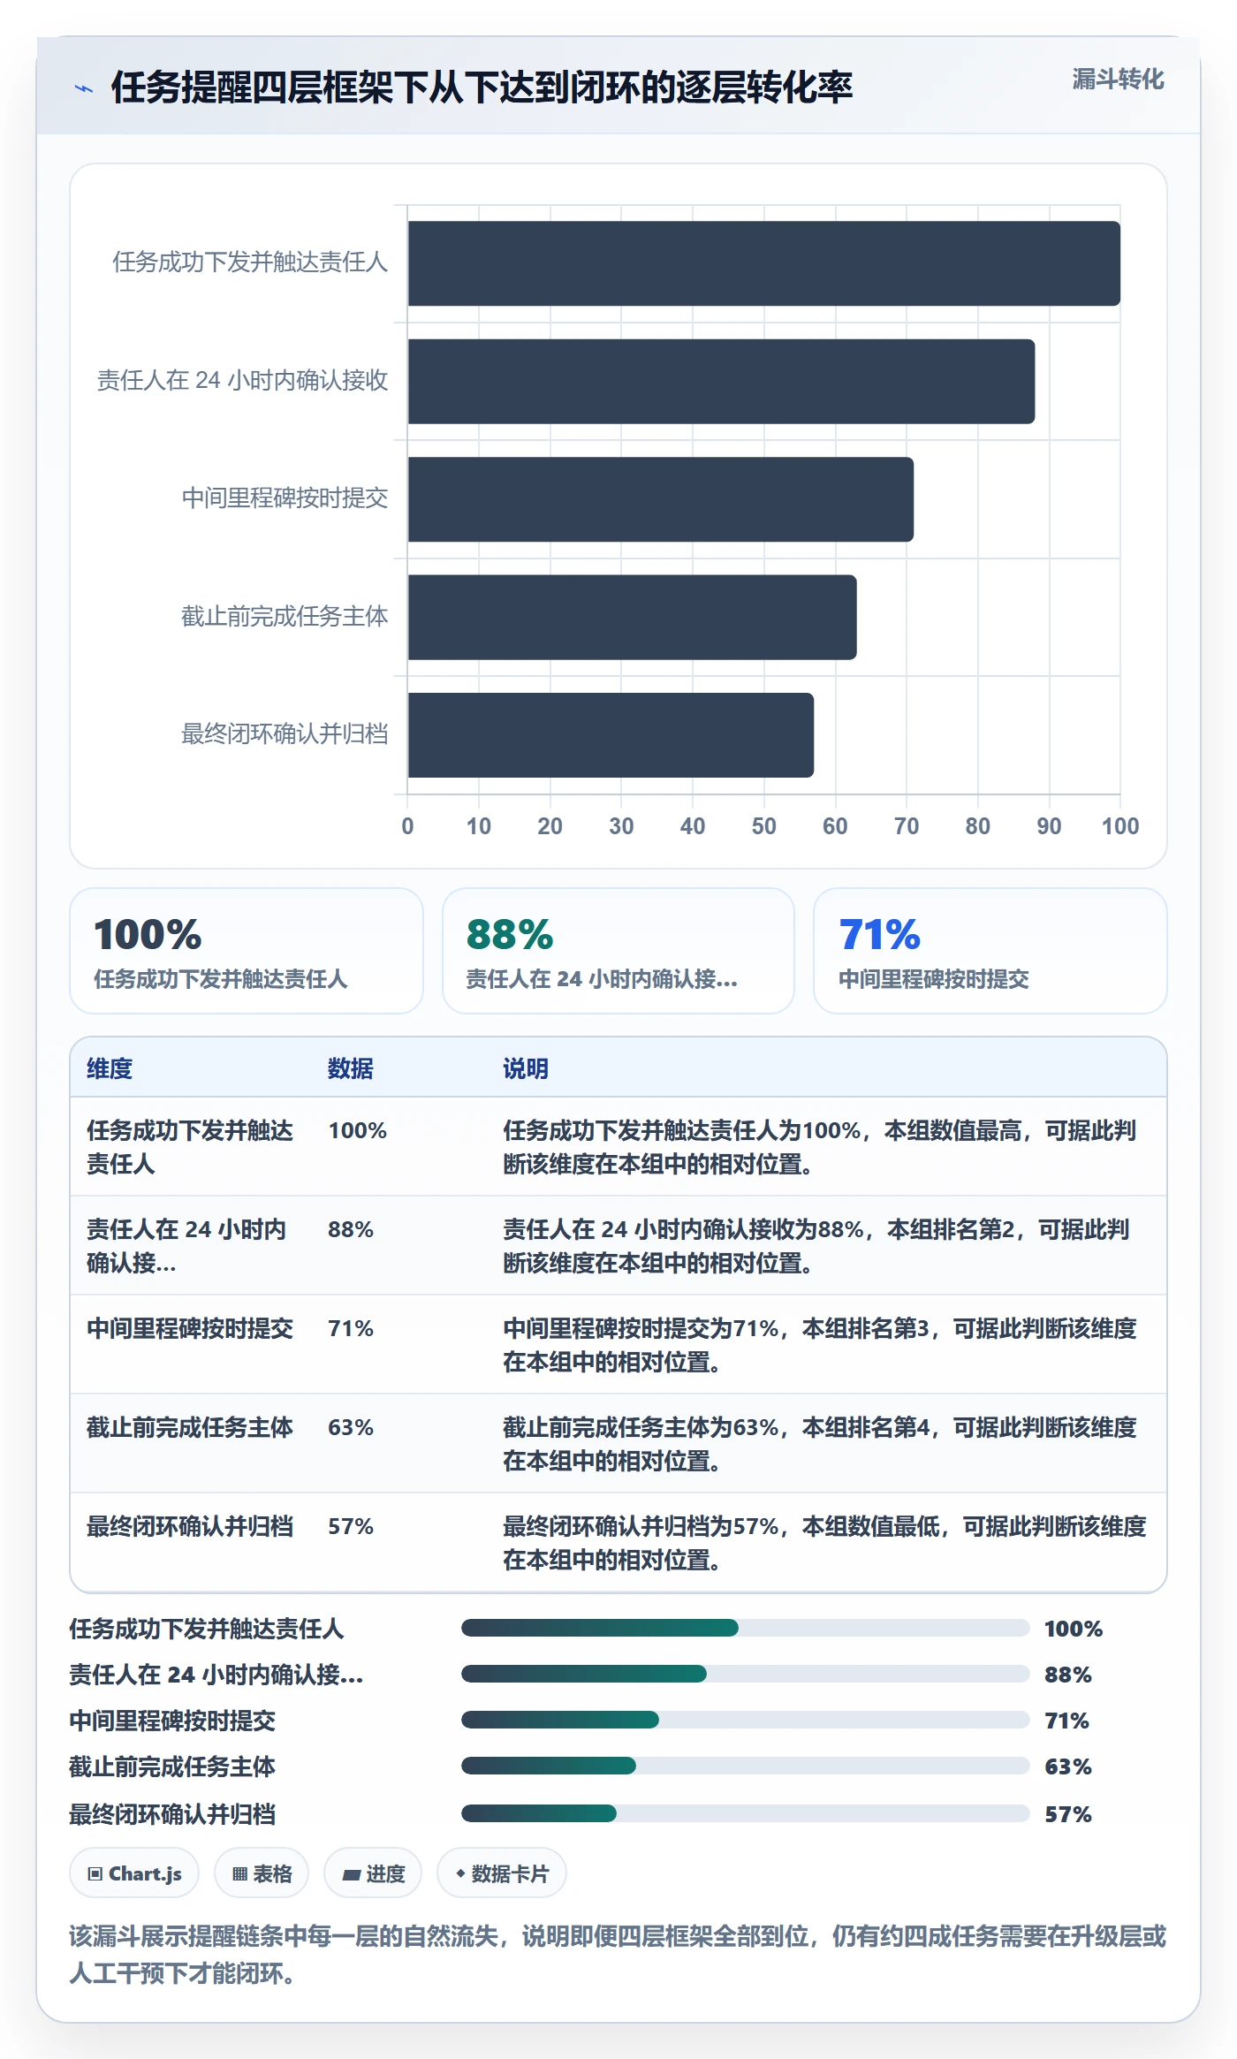
Task: Click the 57% progress bar for 最终闭环确认并归档
Action: pyautogui.click(x=746, y=1813)
